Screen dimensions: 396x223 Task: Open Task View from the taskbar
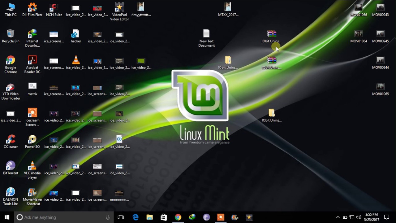point(121,217)
